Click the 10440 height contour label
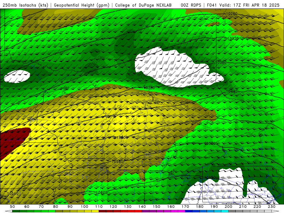The image size is (284, 213). [232, 91]
